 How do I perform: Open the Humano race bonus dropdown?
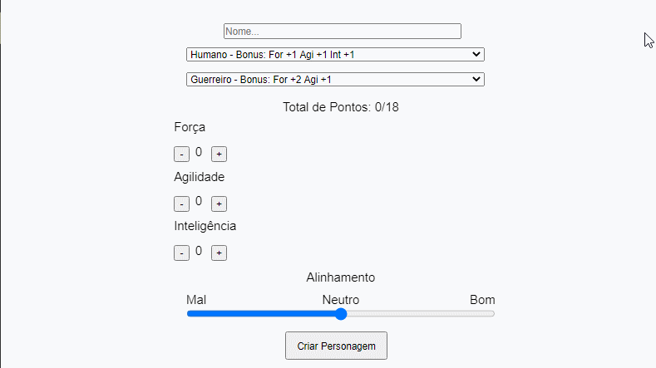coord(335,54)
